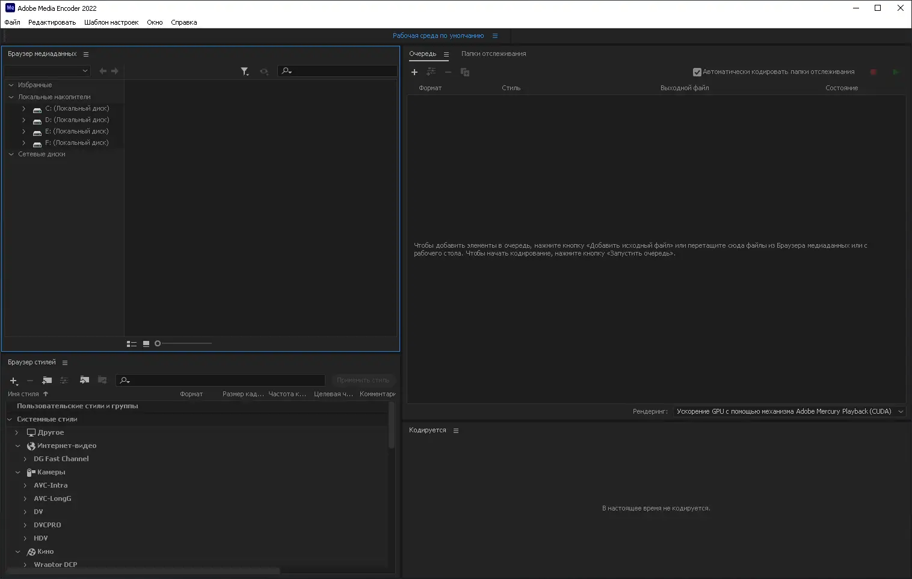The image size is (912, 579).
Task: Create a new preset with the plus icon
Action: pyautogui.click(x=14, y=381)
